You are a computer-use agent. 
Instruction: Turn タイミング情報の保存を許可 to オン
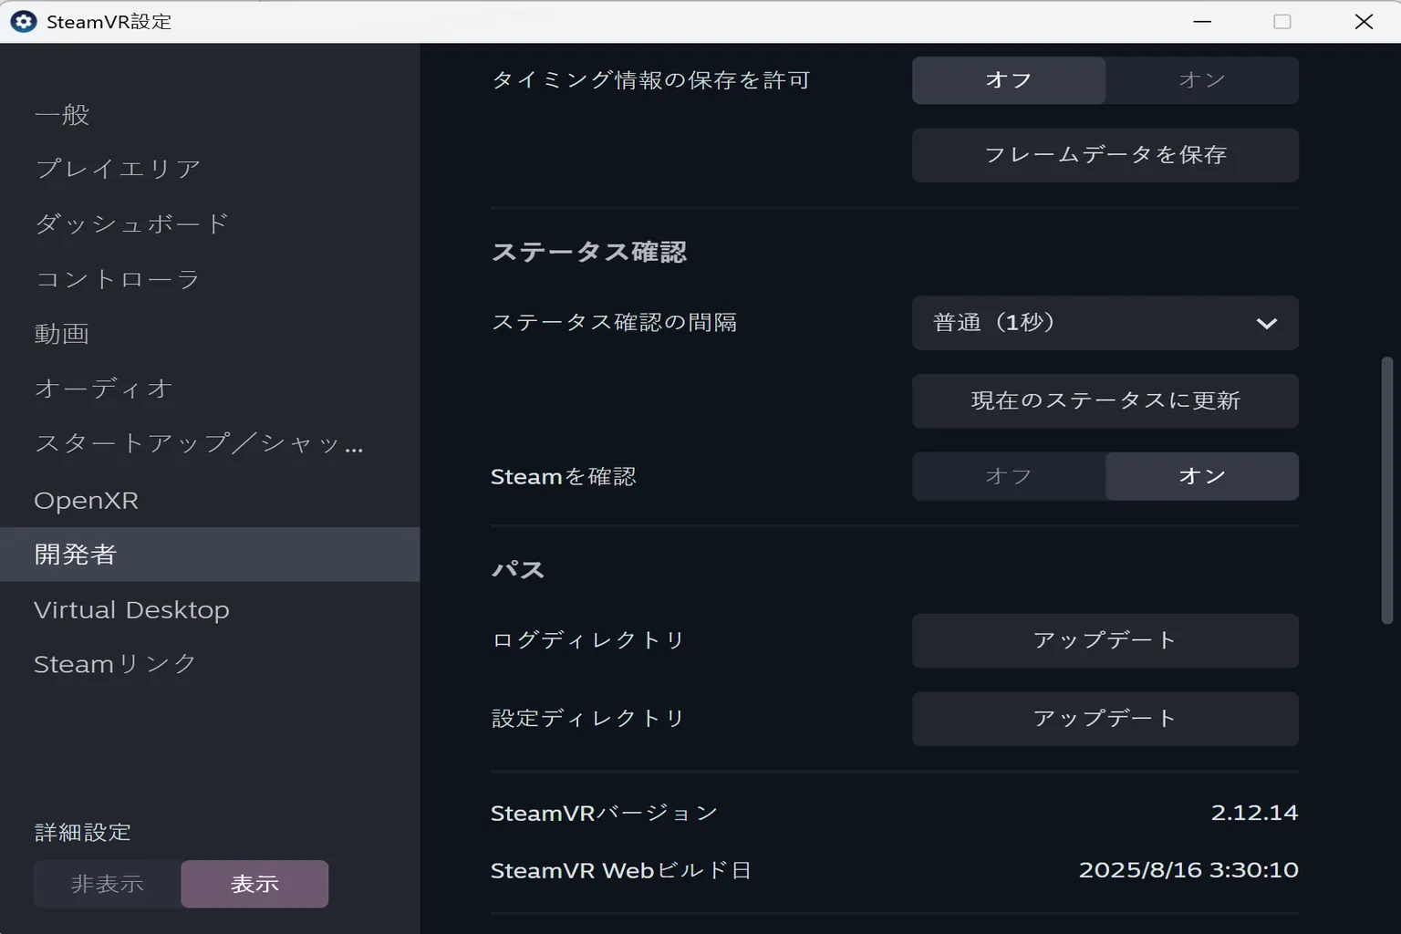point(1202,80)
